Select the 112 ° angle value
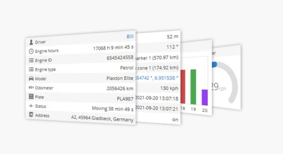This screenshot has width=283, height=154. coord(172,47)
